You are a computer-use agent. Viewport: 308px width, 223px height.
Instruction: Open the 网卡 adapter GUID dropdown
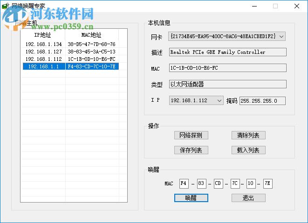pyautogui.click(x=227, y=36)
